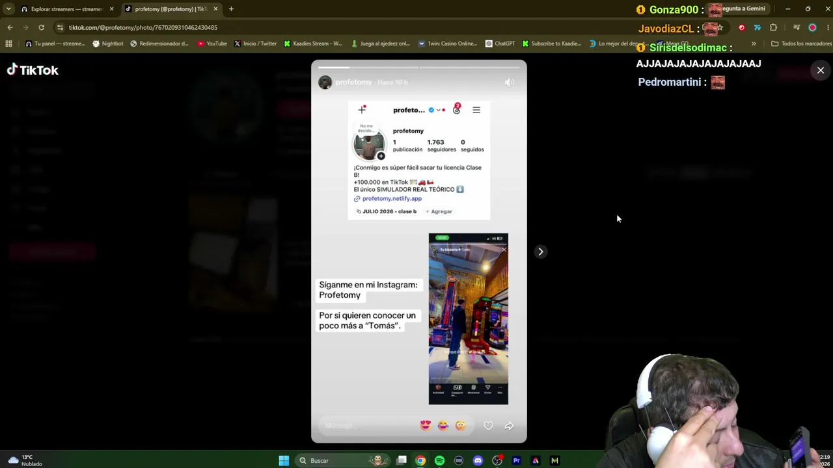This screenshot has height=468, width=833.
Task: Open Adobe Premiere Pro from the taskbar
Action: click(x=516, y=460)
